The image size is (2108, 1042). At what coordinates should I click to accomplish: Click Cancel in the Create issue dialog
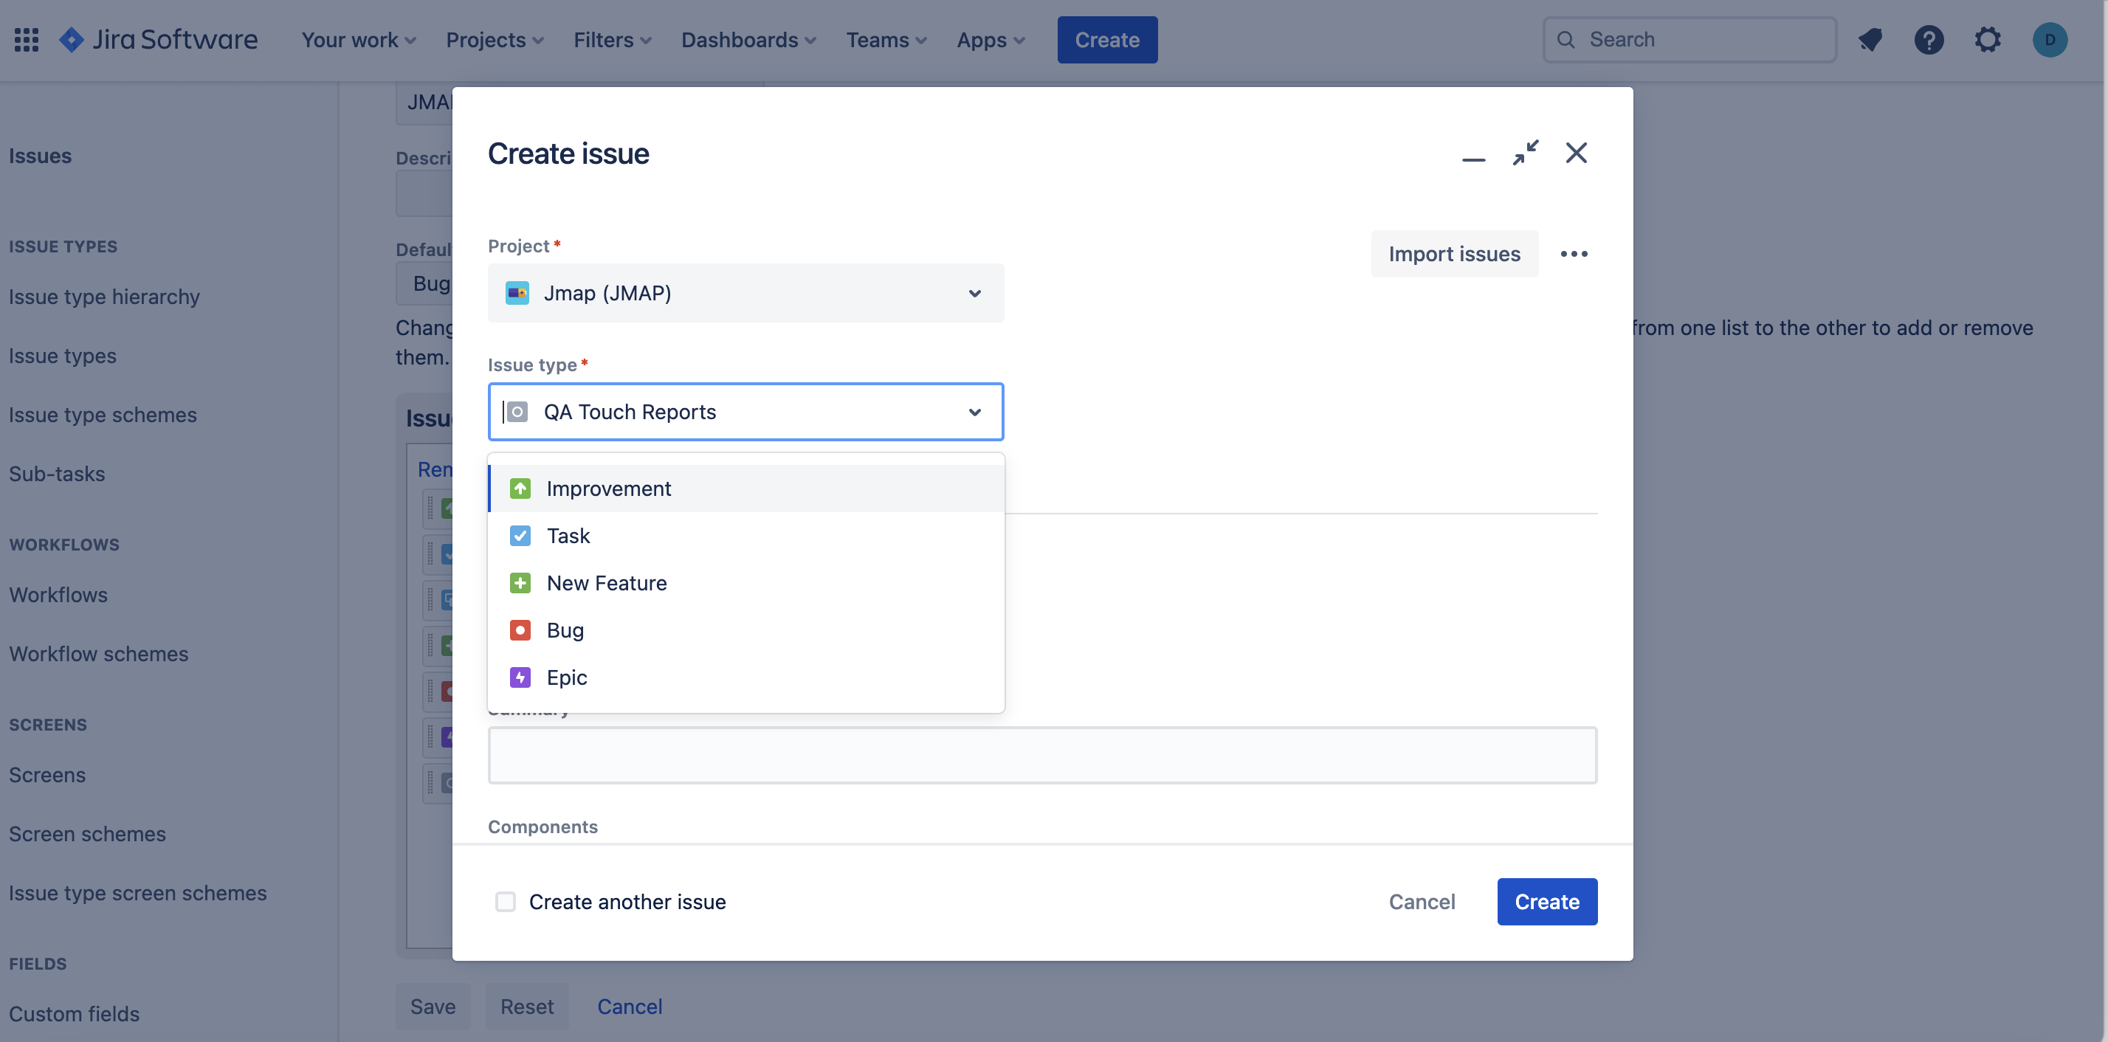click(x=1422, y=901)
